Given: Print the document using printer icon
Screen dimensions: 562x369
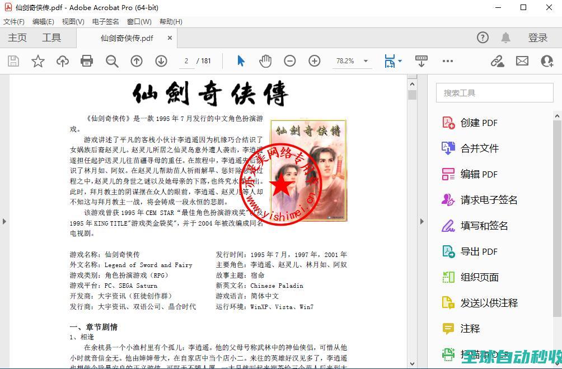Looking at the screenshot, I should 87,61.
